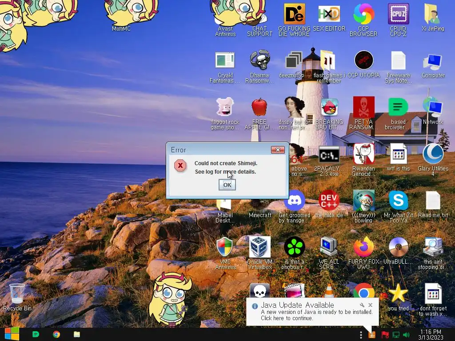Close the Shimeji Error dialog
The image size is (455, 341).
[278, 150]
